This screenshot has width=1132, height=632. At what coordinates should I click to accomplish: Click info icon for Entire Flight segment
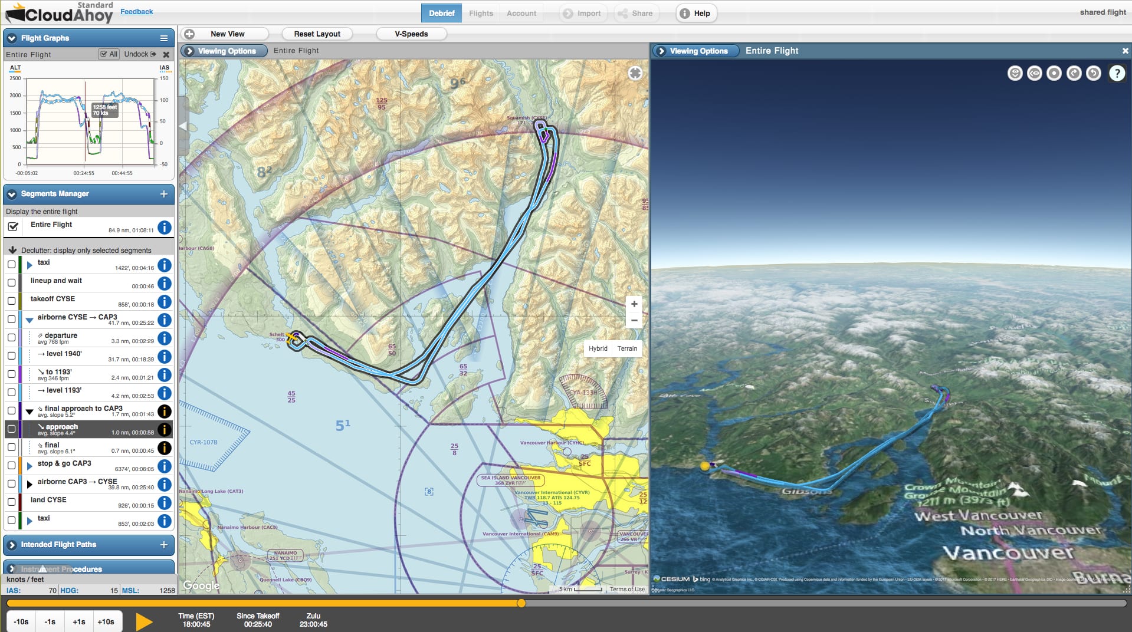tap(165, 227)
